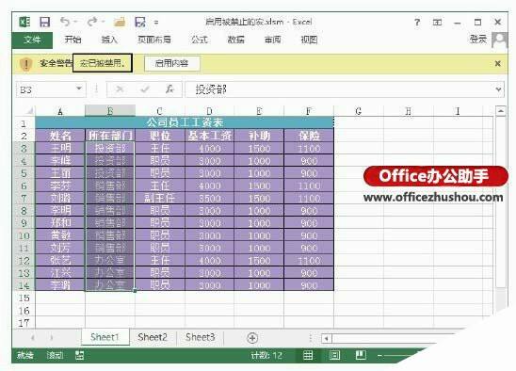Click the Save icon in quick access toolbar
The height and width of the screenshot is (371, 516).
[x=44, y=22]
